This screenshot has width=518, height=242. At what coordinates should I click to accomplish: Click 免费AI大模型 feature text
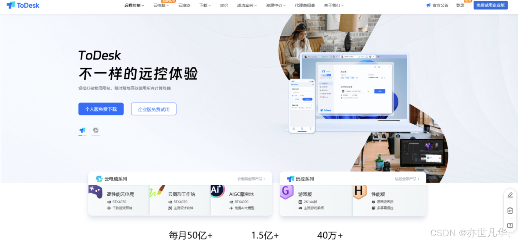[244, 208]
